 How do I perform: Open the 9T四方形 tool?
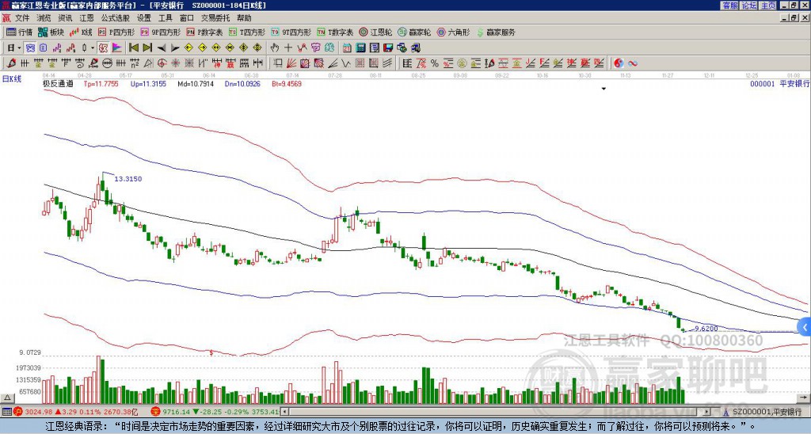coord(291,32)
